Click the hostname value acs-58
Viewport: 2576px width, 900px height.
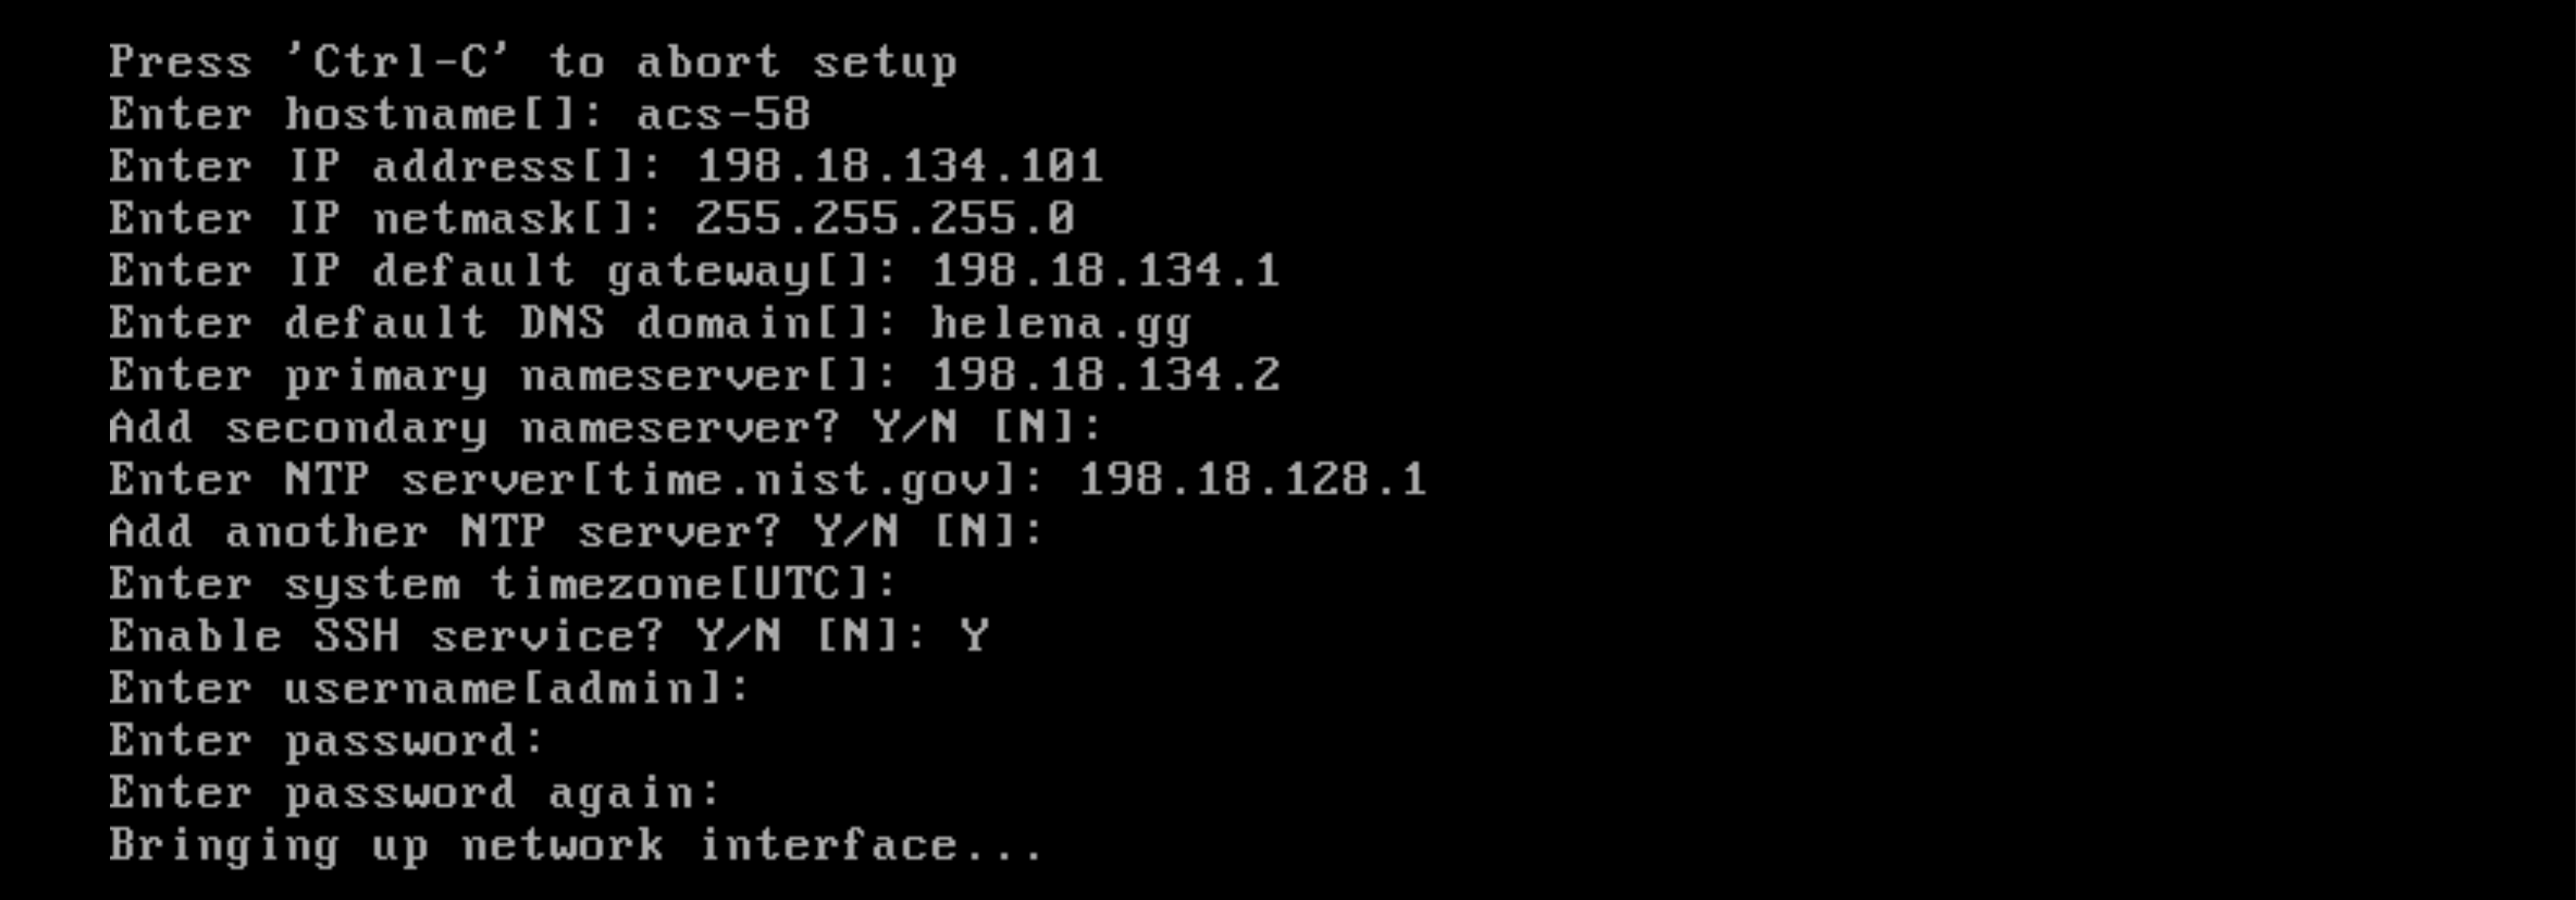click(x=722, y=114)
